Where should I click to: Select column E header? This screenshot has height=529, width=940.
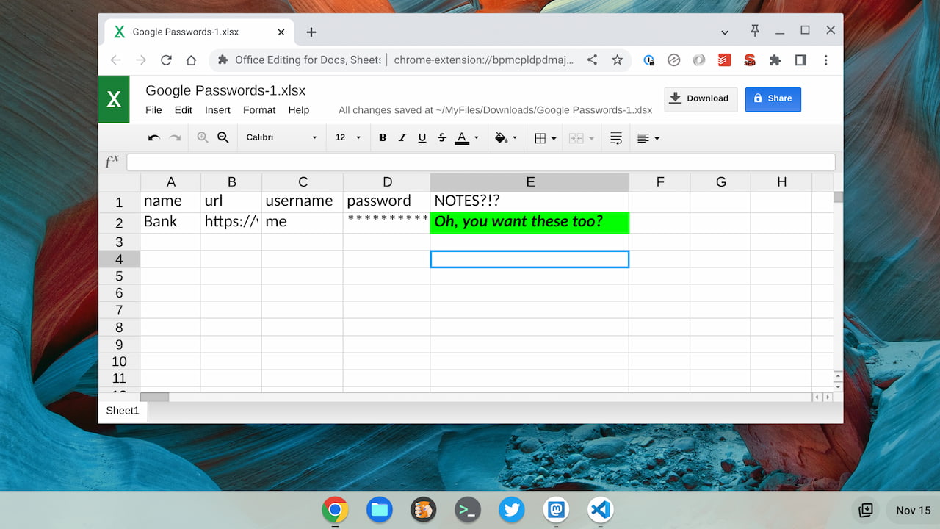tap(529, 182)
